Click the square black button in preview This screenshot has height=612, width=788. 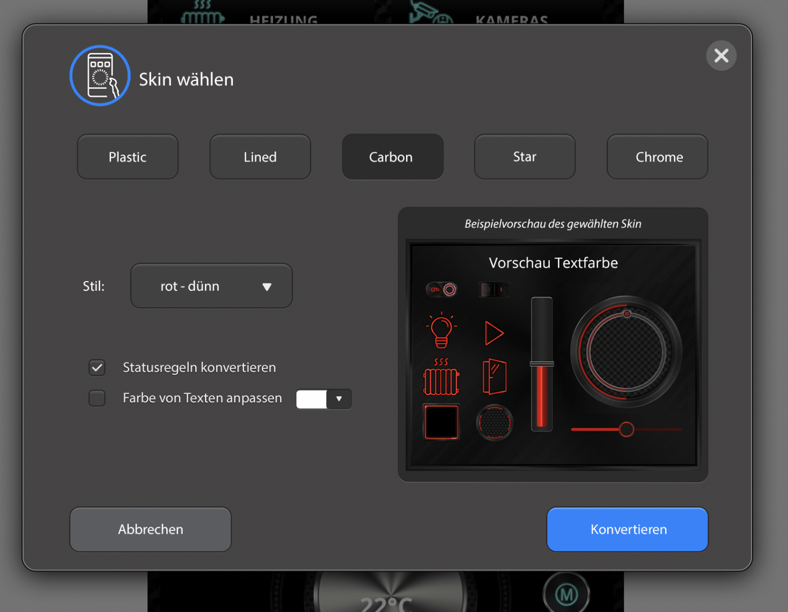pyautogui.click(x=441, y=422)
